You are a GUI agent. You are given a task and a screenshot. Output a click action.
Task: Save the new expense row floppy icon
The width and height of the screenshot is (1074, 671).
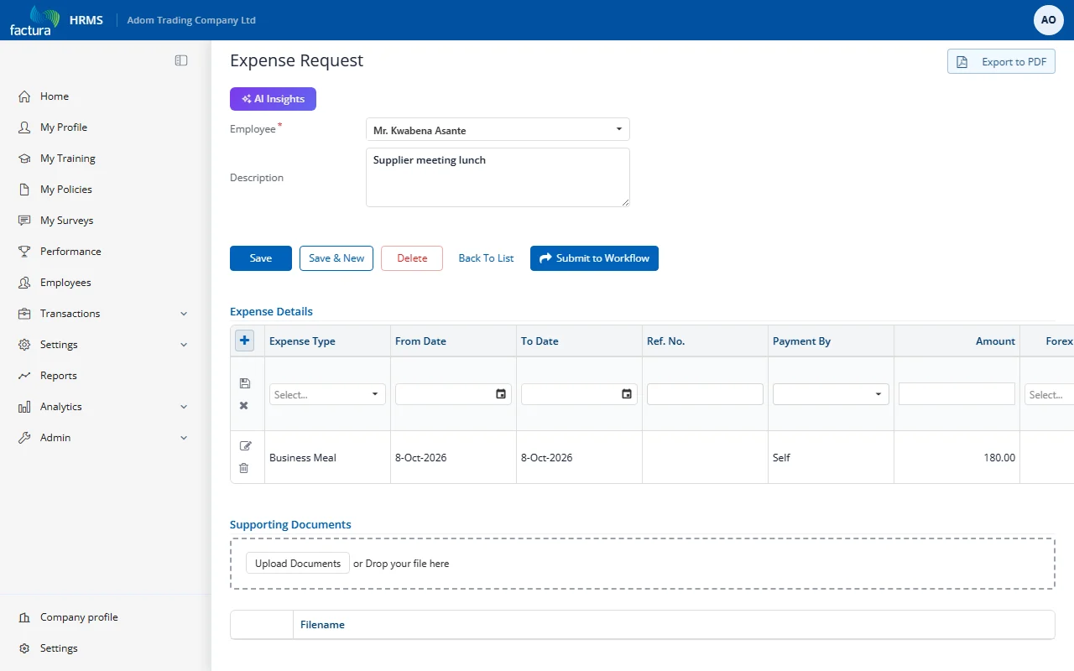click(244, 383)
